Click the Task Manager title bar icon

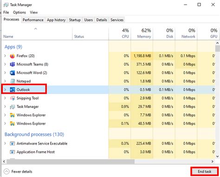pyautogui.click(x=6, y=5)
